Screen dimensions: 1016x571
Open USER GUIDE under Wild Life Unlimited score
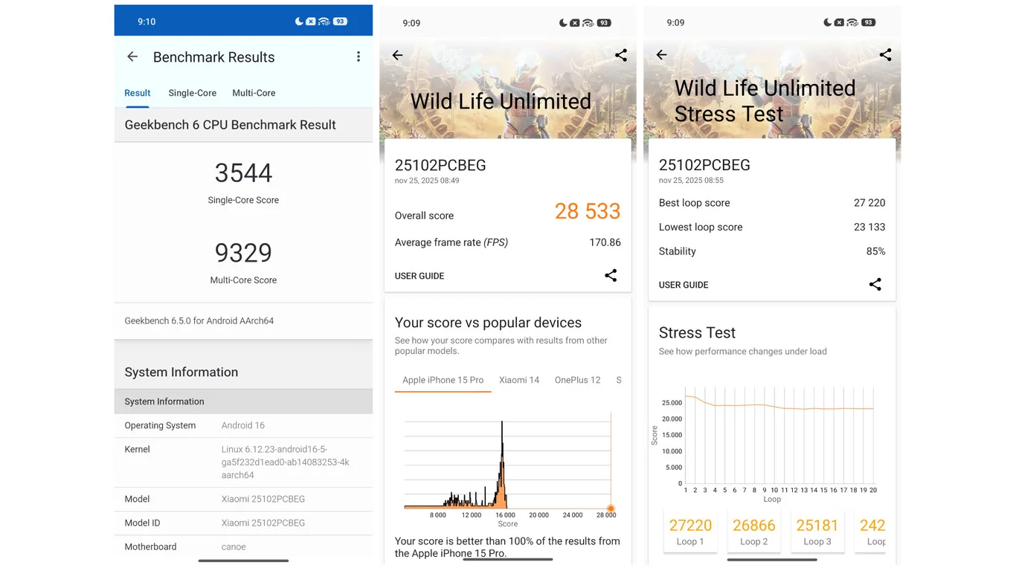[419, 276]
